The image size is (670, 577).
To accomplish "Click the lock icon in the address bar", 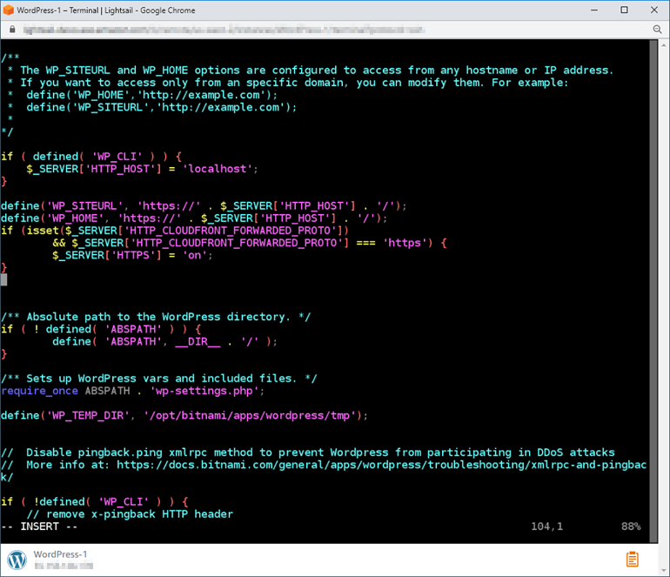I will pyautogui.click(x=12, y=29).
